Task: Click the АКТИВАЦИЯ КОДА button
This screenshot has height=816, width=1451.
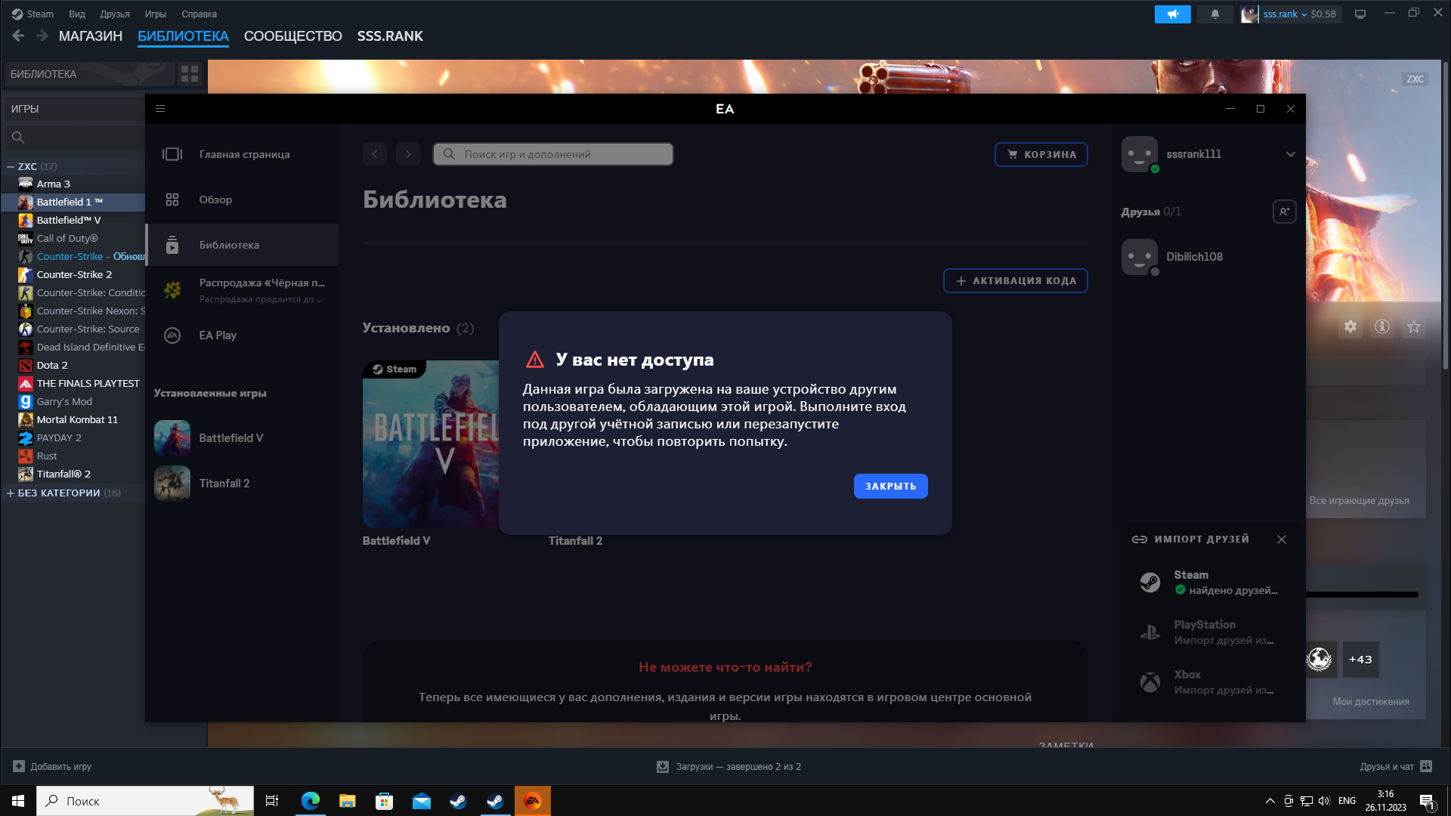Action: pos(1015,281)
